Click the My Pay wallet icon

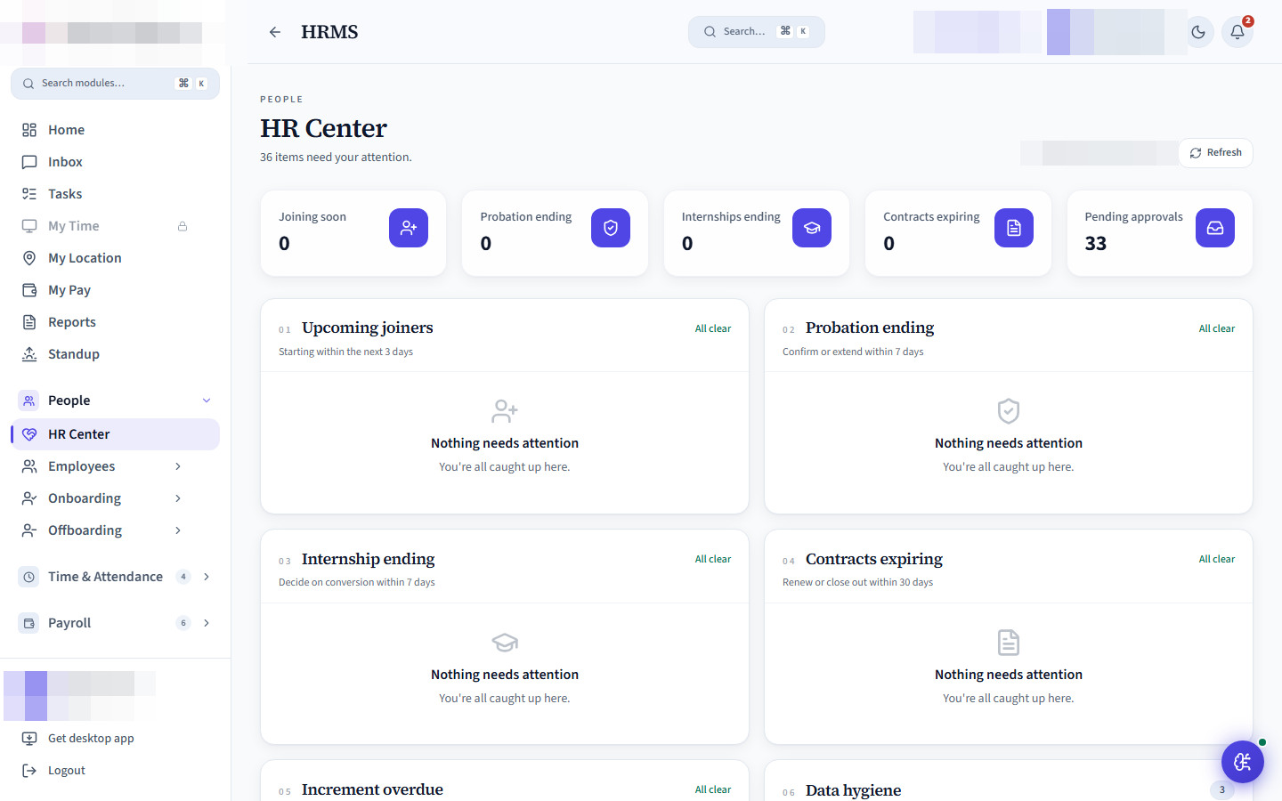pyautogui.click(x=29, y=290)
